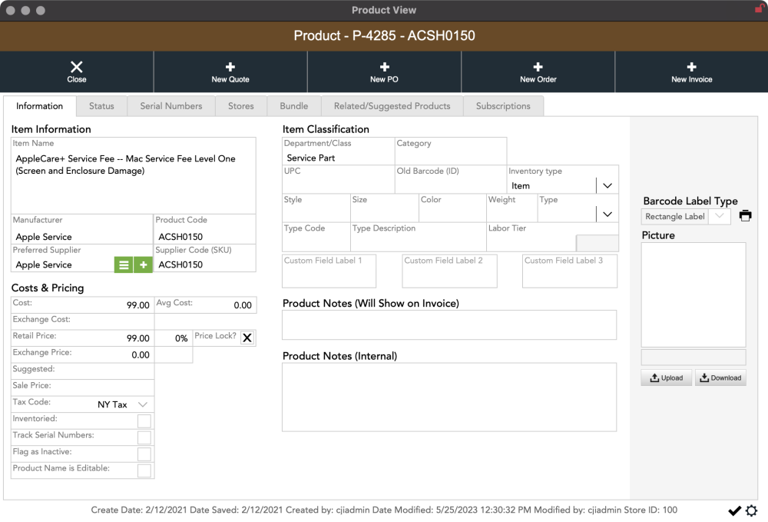Open the Related/Suggested Products tab
This screenshot has height=522, width=768.
tap(392, 106)
